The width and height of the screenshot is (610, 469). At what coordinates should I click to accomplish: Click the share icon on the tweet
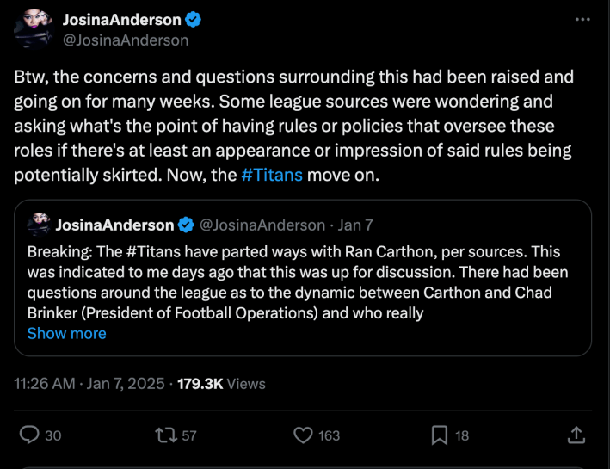coord(578,434)
